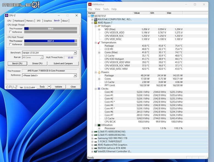The height and width of the screenshot is (162, 214).
Task: Collapse the AMD Ryzen 7 node
Action: click(x=92, y=23)
